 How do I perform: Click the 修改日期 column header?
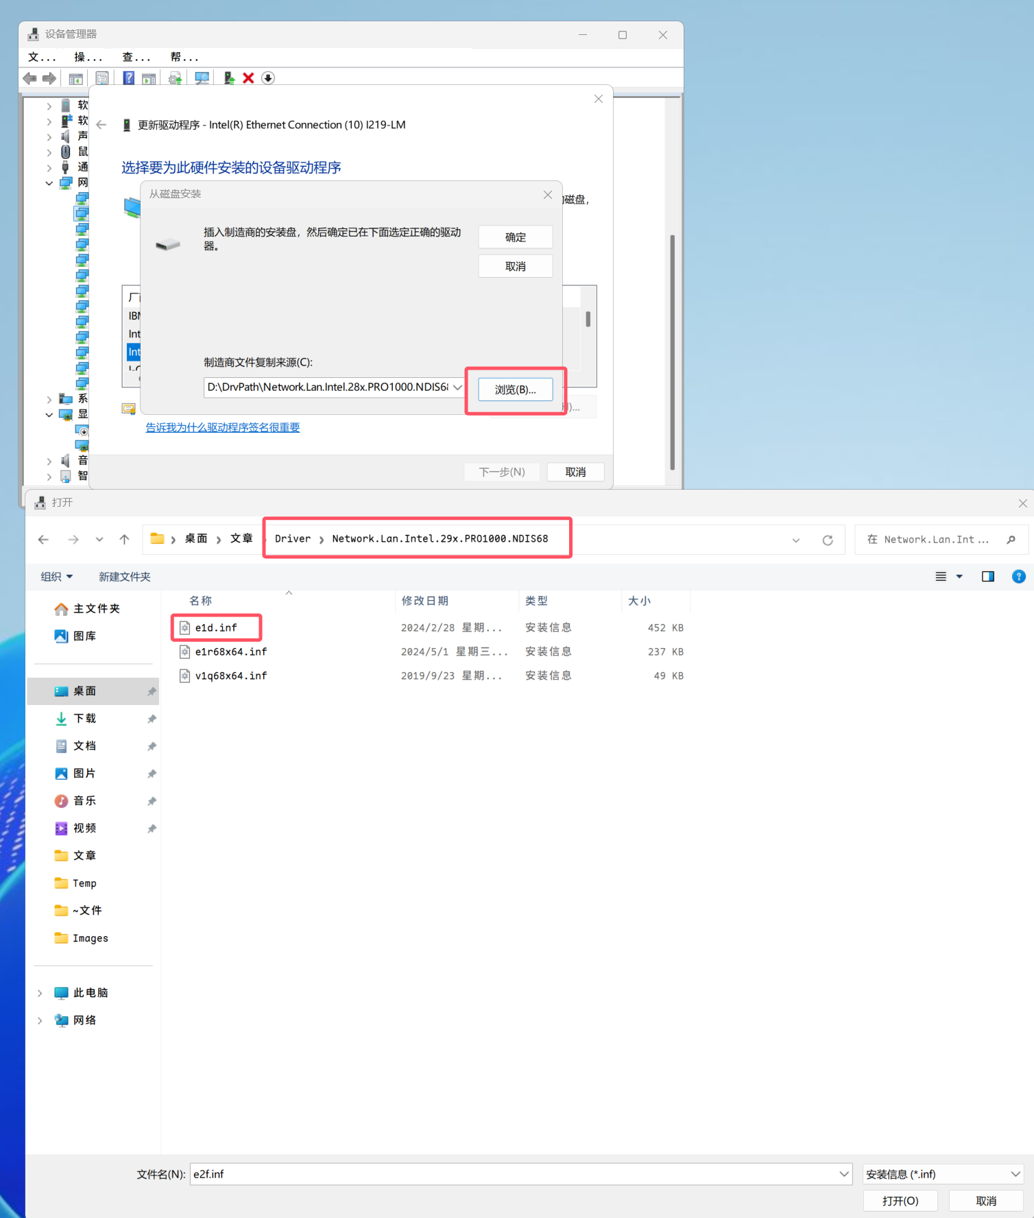[x=425, y=601]
